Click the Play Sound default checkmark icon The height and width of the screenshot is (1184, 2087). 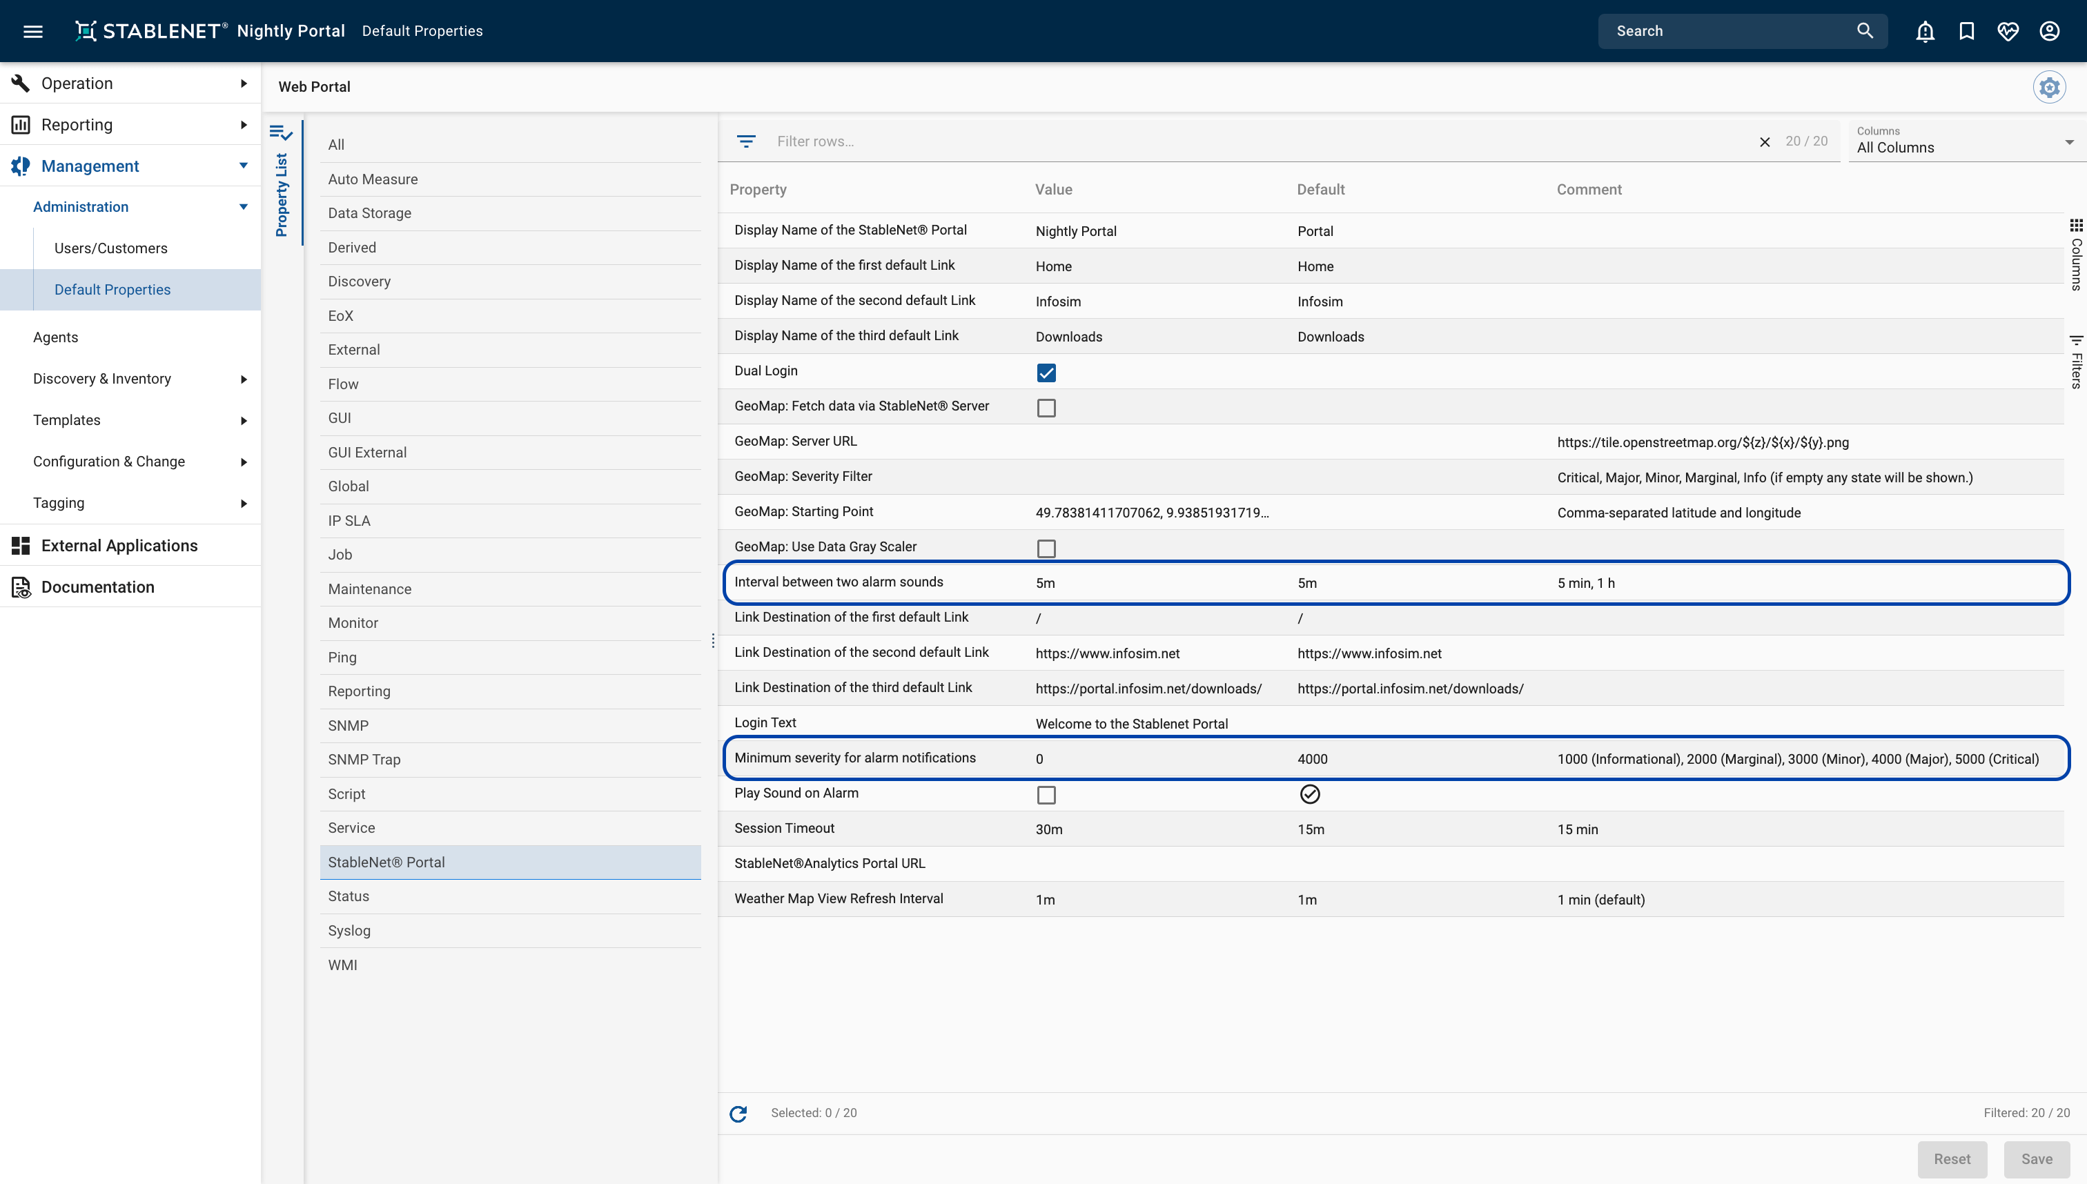(1309, 793)
